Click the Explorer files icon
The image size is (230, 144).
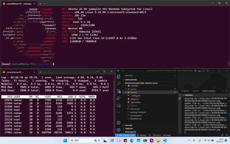(119, 76)
